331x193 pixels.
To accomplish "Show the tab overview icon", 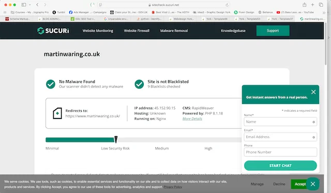I will click(x=321, y=5).
